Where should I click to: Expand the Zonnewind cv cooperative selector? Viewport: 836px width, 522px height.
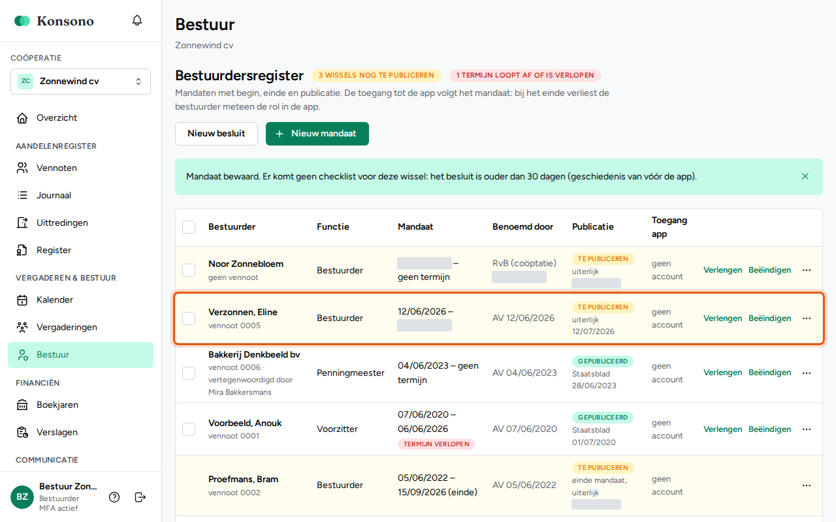80,82
